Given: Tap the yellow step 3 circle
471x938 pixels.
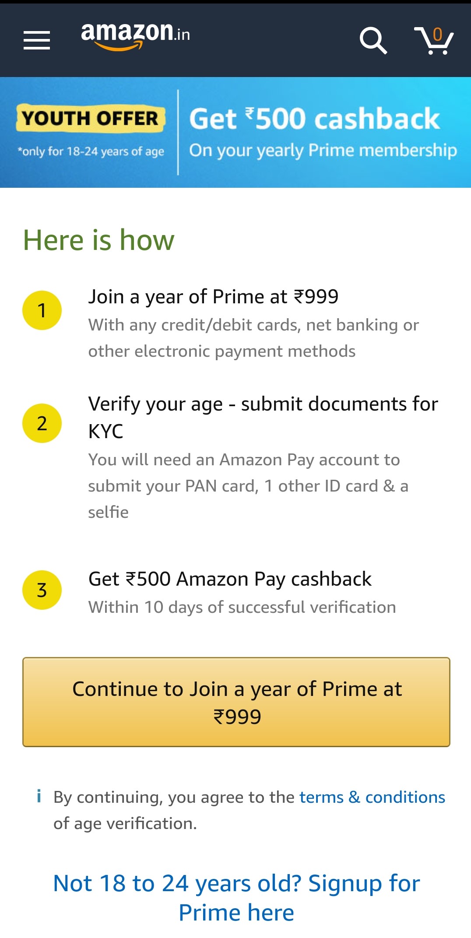Looking at the screenshot, I should (x=42, y=590).
